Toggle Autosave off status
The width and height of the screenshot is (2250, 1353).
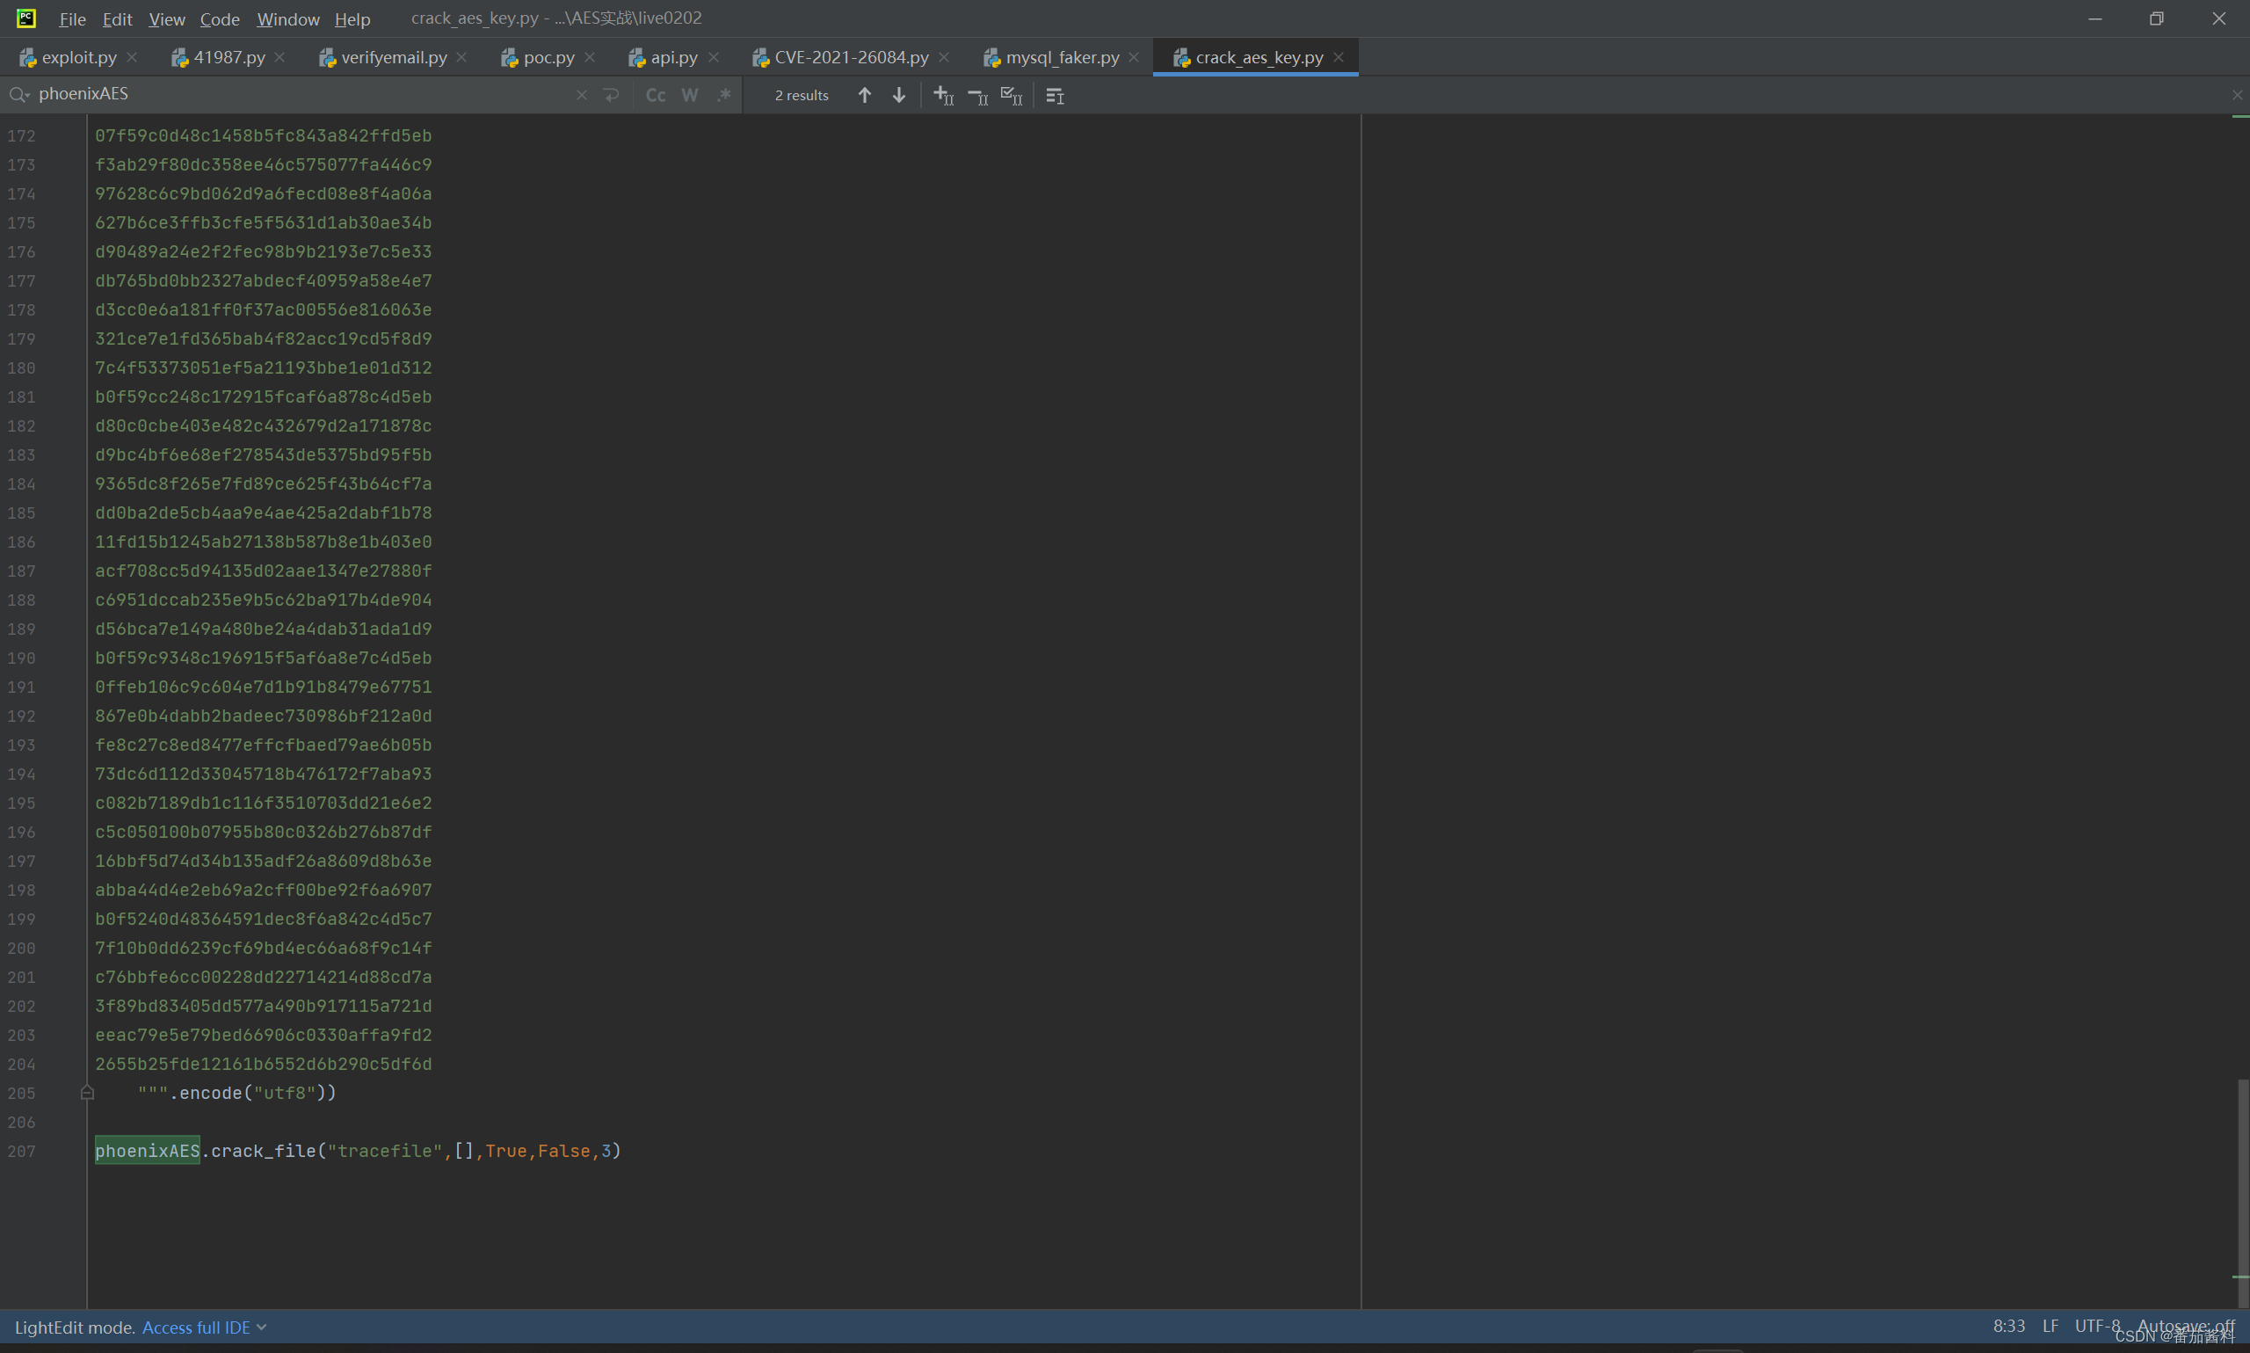coord(2185,1326)
